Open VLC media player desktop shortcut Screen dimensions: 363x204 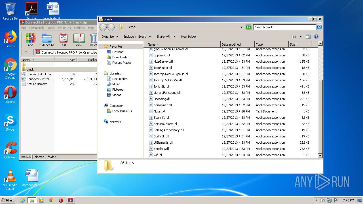pyautogui.click(x=10, y=180)
